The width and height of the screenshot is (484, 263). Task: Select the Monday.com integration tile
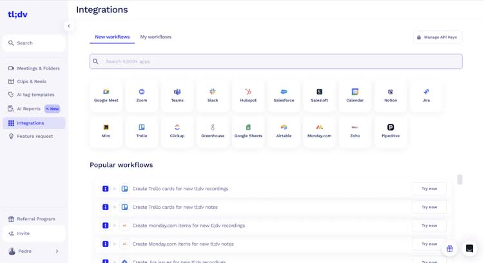tap(320, 131)
